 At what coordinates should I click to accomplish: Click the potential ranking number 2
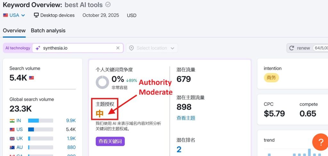(x=179, y=149)
